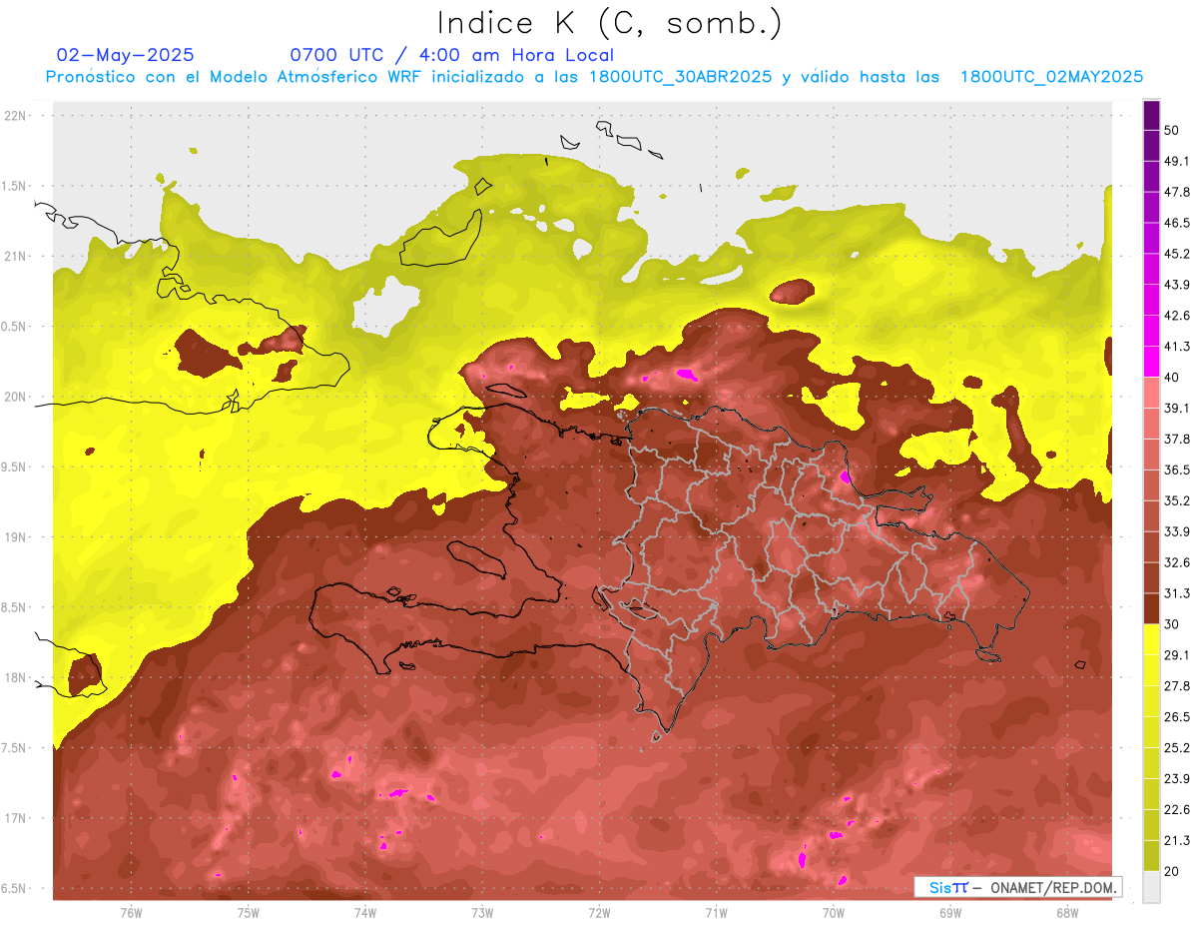1198x926 pixels.
Task: Pick the dark purple swatch above 50
Action: pyautogui.click(x=1151, y=116)
